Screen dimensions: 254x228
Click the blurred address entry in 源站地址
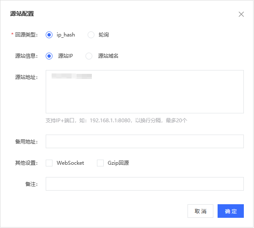[72, 76]
